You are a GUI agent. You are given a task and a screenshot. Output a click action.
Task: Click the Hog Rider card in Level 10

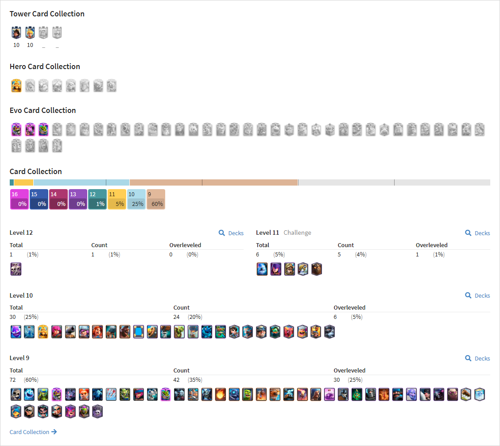(x=125, y=332)
